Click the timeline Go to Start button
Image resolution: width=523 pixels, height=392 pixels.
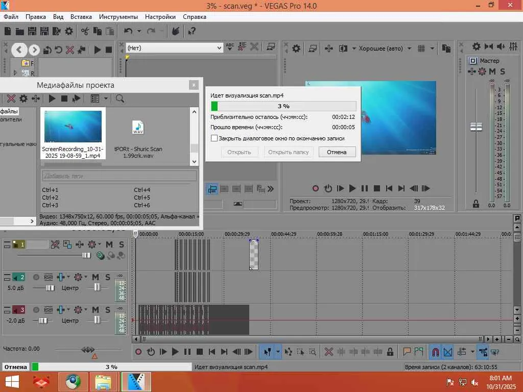(212, 352)
